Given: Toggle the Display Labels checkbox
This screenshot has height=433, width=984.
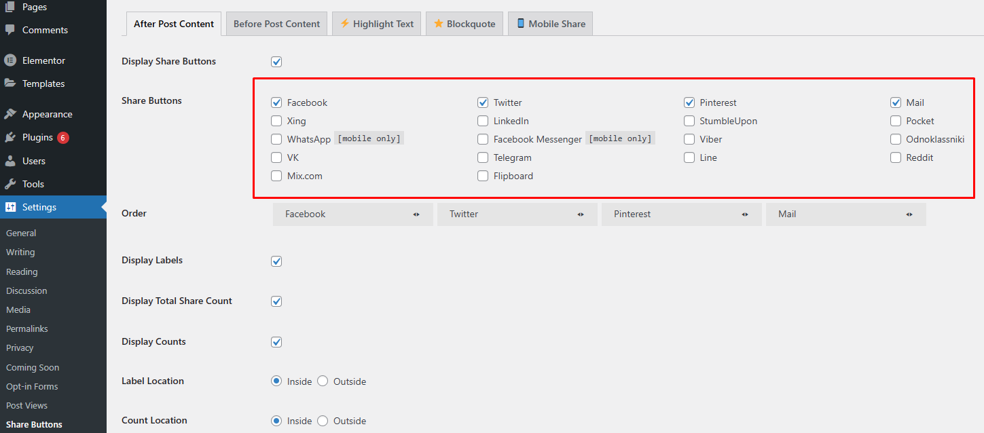Looking at the screenshot, I should (276, 261).
